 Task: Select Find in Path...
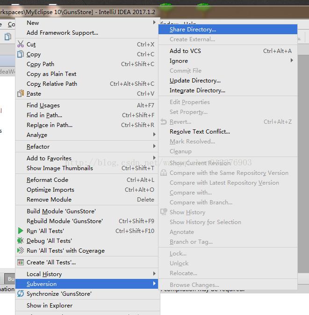(86, 115)
